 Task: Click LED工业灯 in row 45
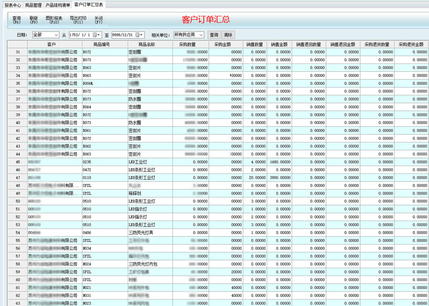(x=138, y=162)
